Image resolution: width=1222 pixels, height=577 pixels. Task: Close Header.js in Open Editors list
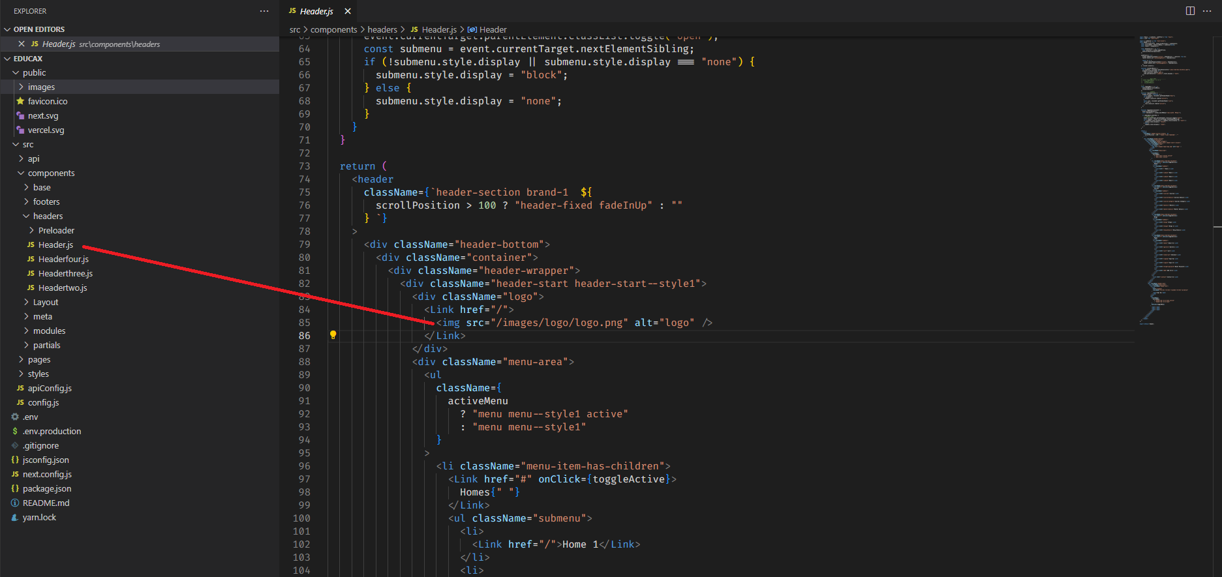22,44
